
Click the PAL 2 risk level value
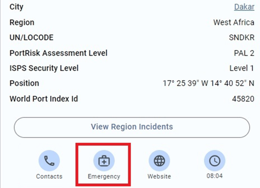tap(244, 53)
